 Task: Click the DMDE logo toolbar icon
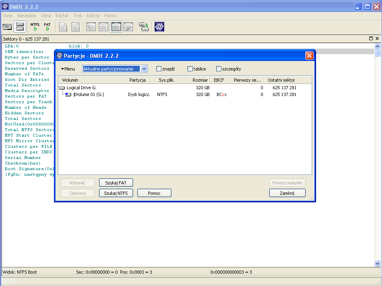click(159, 27)
